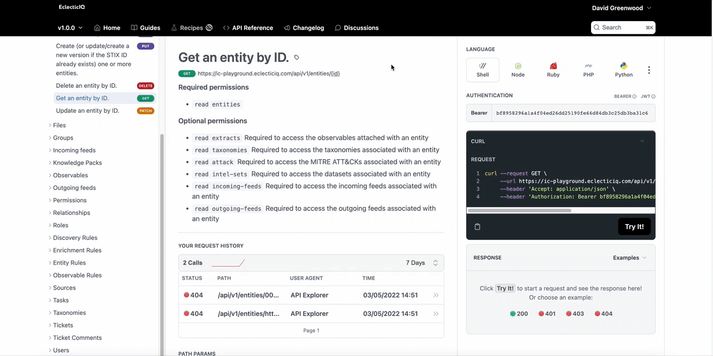Image resolution: width=713 pixels, height=356 pixels.
Task: Click the PATCH badge in sidebar
Action: click(x=145, y=111)
